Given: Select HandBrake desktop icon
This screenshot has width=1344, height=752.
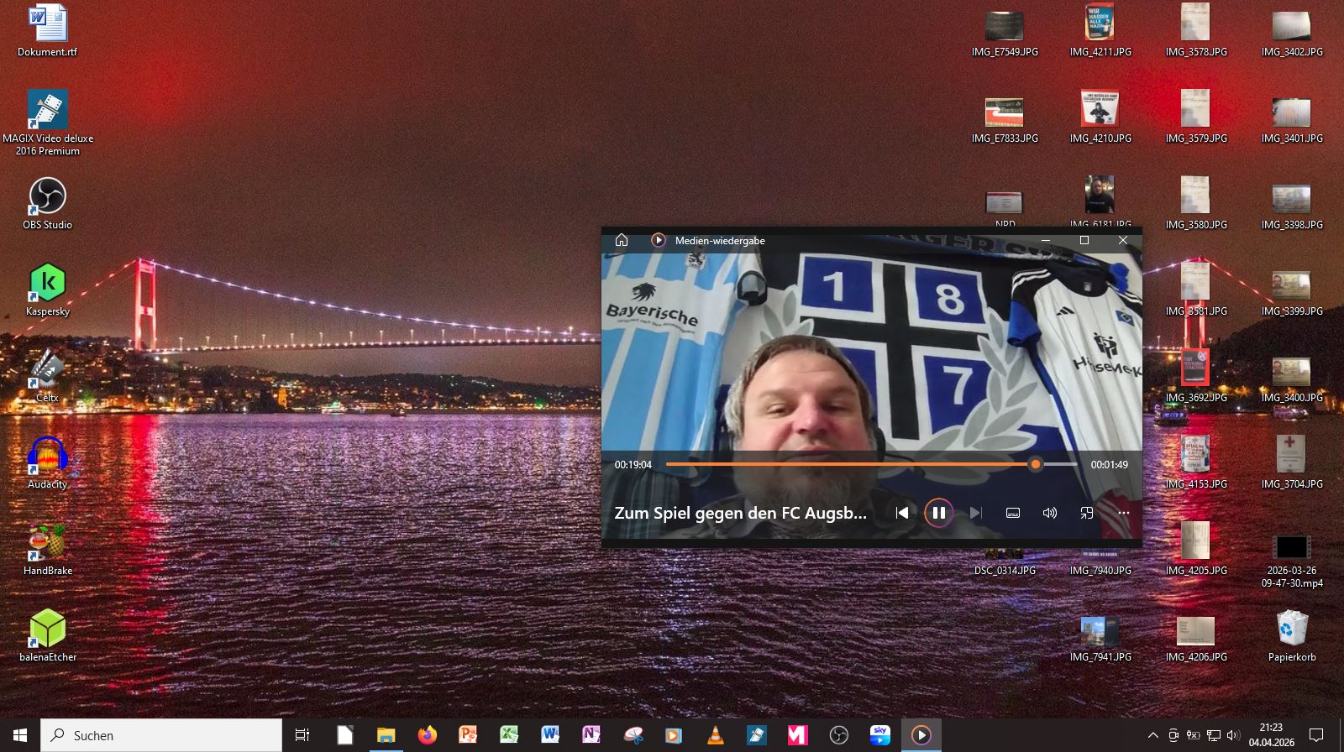Looking at the screenshot, I should (x=47, y=549).
